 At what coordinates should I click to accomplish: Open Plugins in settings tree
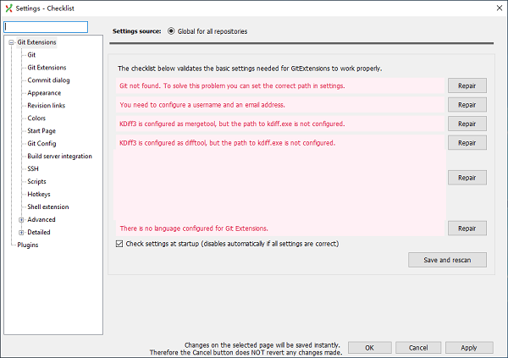pyautogui.click(x=28, y=245)
